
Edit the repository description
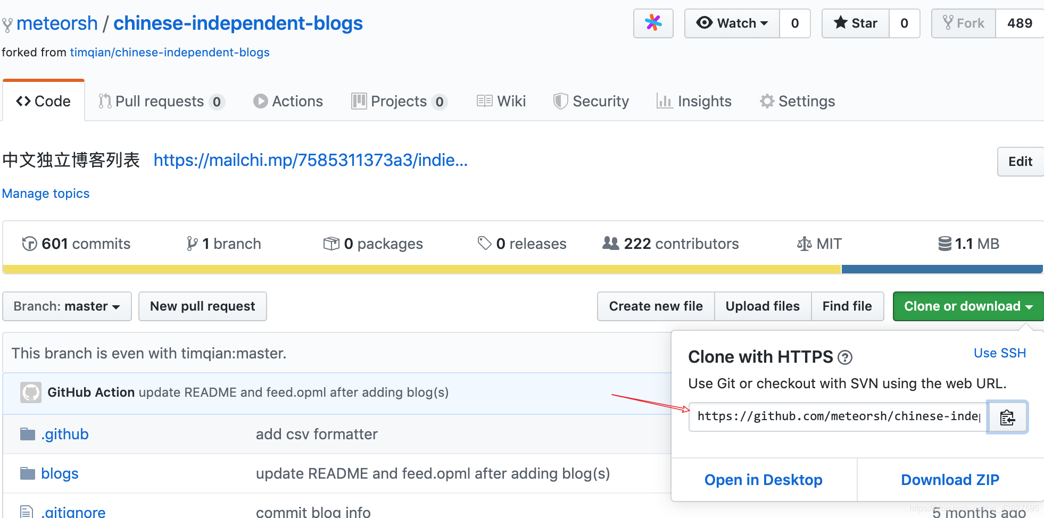pyautogui.click(x=1020, y=162)
